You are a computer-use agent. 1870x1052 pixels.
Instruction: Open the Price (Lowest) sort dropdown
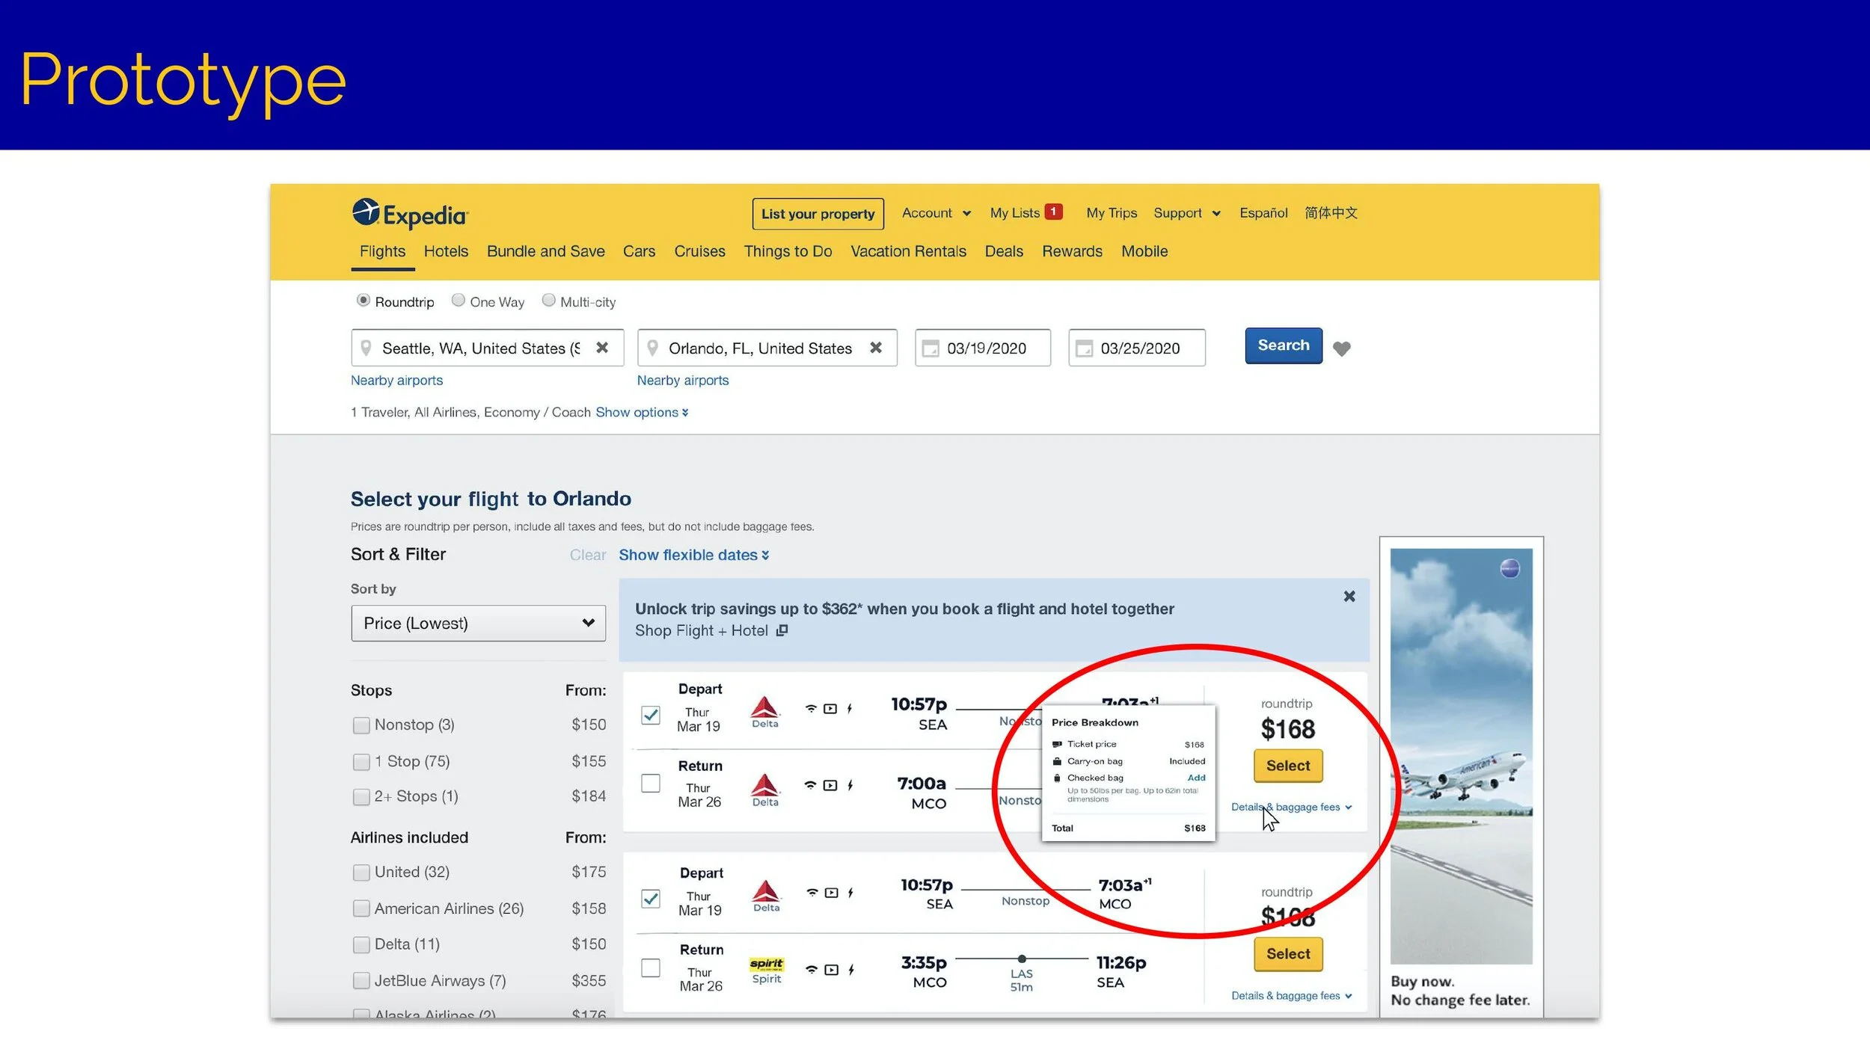point(478,623)
